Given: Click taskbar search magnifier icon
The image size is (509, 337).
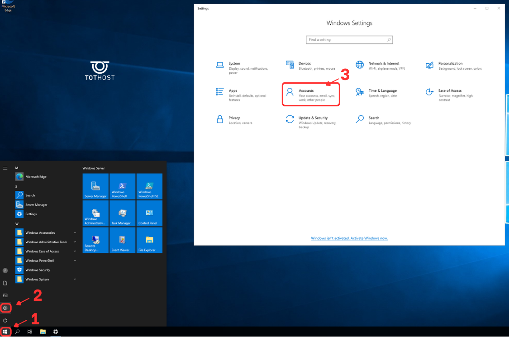Looking at the screenshot, I should click(x=18, y=332).
